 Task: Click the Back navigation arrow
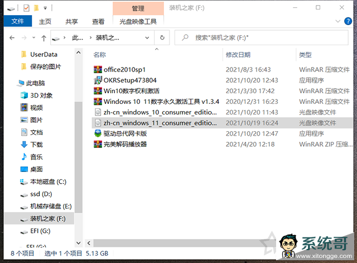12,37
